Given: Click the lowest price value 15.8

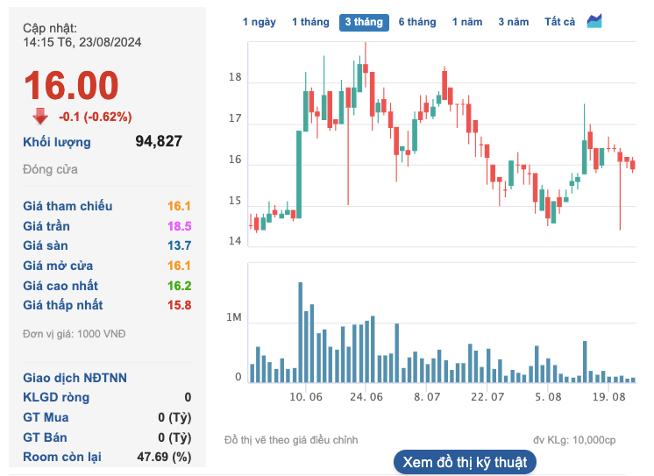Looking at the screenshot, I should tap(180, 305).
